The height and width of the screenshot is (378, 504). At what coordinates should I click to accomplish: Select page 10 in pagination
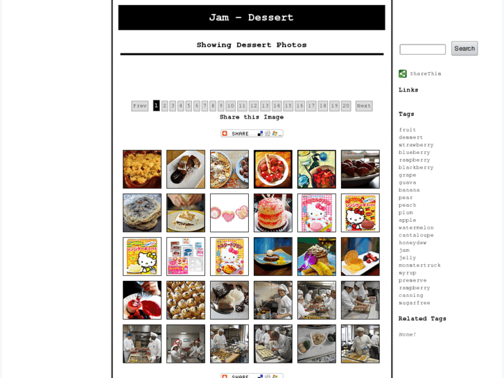coord(230,106)
